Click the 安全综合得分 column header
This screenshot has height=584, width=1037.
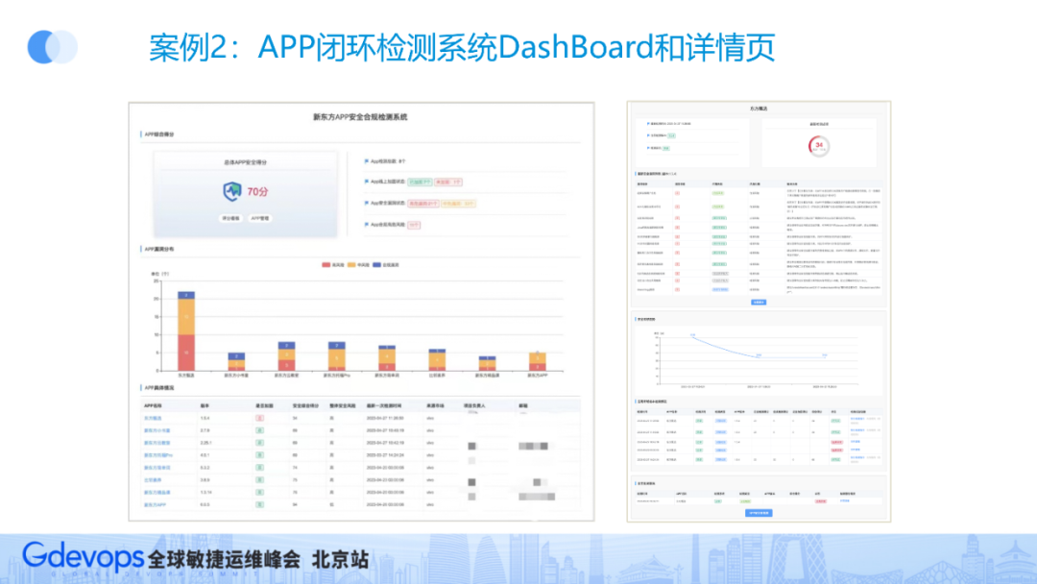coord(305,405)
